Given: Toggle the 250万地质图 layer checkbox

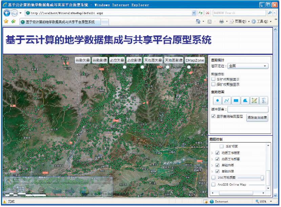Looking at the screenshot, I should tap(213, 178).
